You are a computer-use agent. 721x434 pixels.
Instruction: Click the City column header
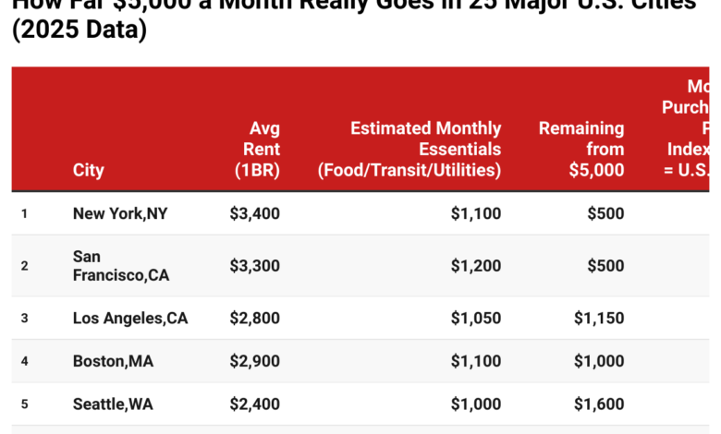[88, 170]
